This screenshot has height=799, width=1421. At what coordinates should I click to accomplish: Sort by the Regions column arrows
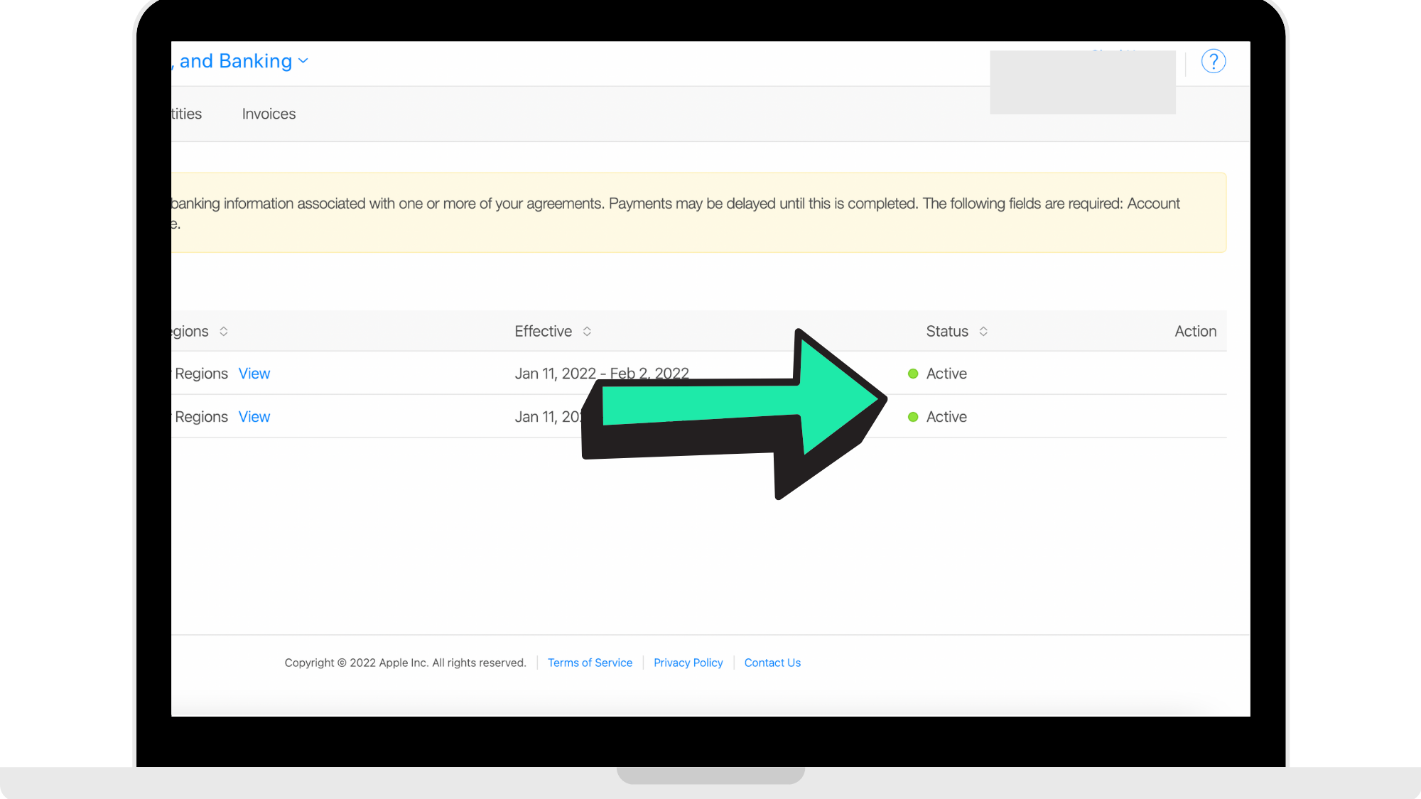(x=224, y=332)
